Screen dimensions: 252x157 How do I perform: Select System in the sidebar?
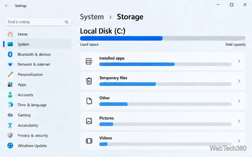[38, 44]
